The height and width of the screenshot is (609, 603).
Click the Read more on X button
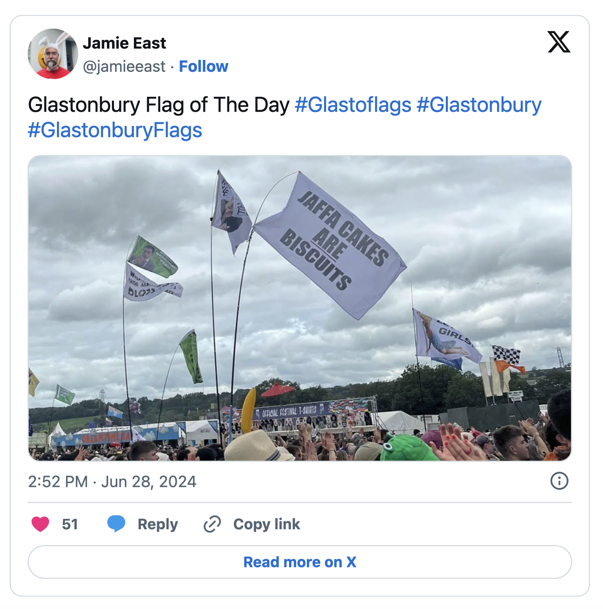(x=300, y=562)
